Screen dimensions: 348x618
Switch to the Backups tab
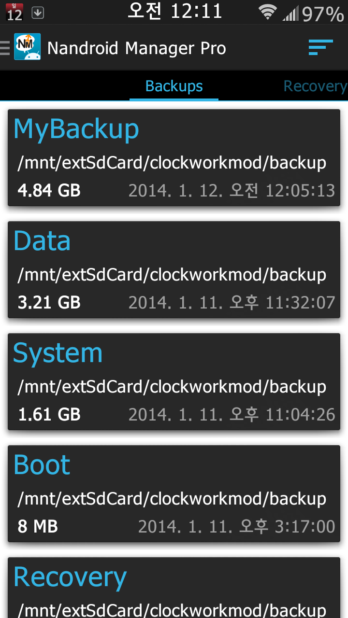pyautogui.click(x=174, y=86)
